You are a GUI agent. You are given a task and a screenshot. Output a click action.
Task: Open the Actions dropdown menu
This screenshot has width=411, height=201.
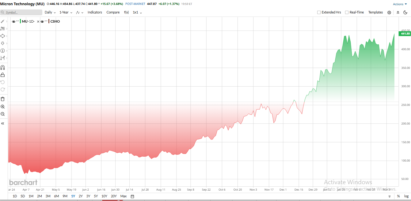coord(400,4)
